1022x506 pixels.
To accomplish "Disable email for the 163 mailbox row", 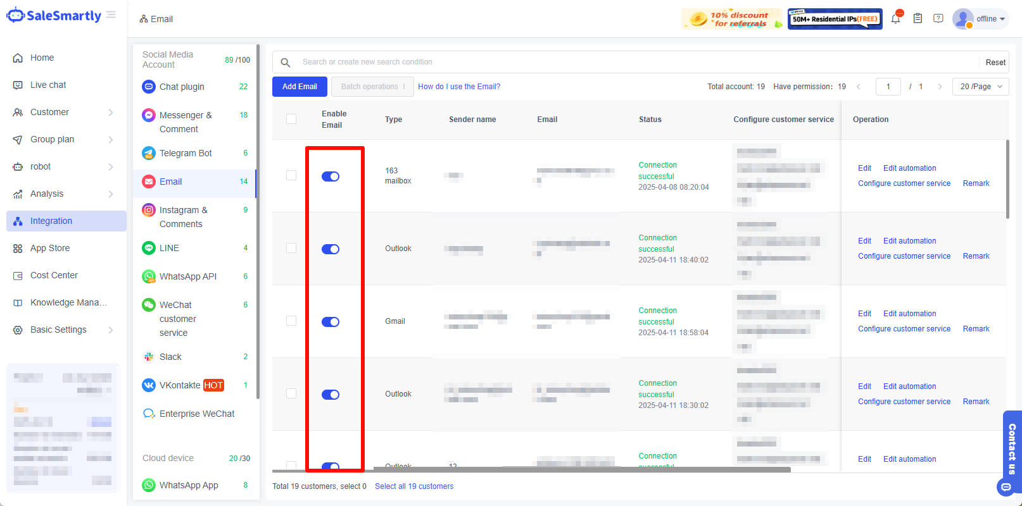I will [331, 176].
